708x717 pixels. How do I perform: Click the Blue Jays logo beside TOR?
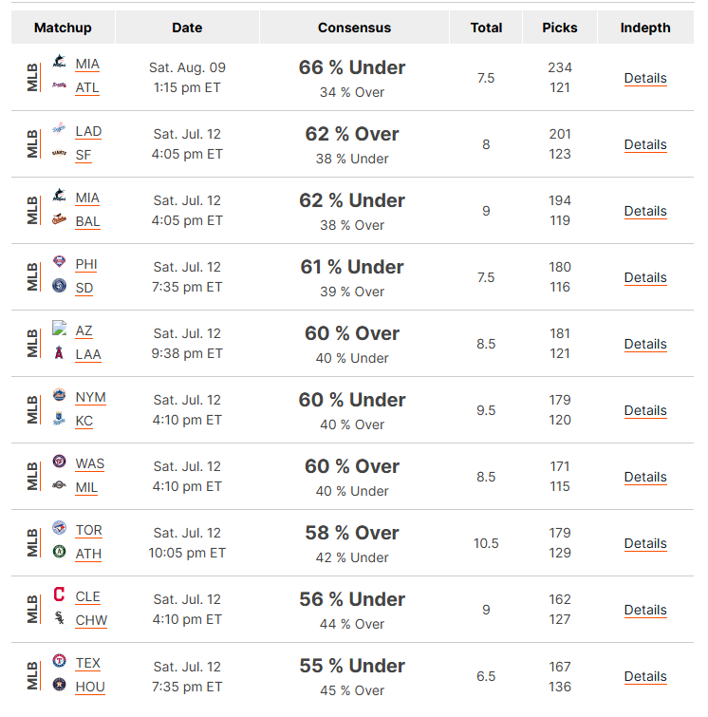[59, 527]
